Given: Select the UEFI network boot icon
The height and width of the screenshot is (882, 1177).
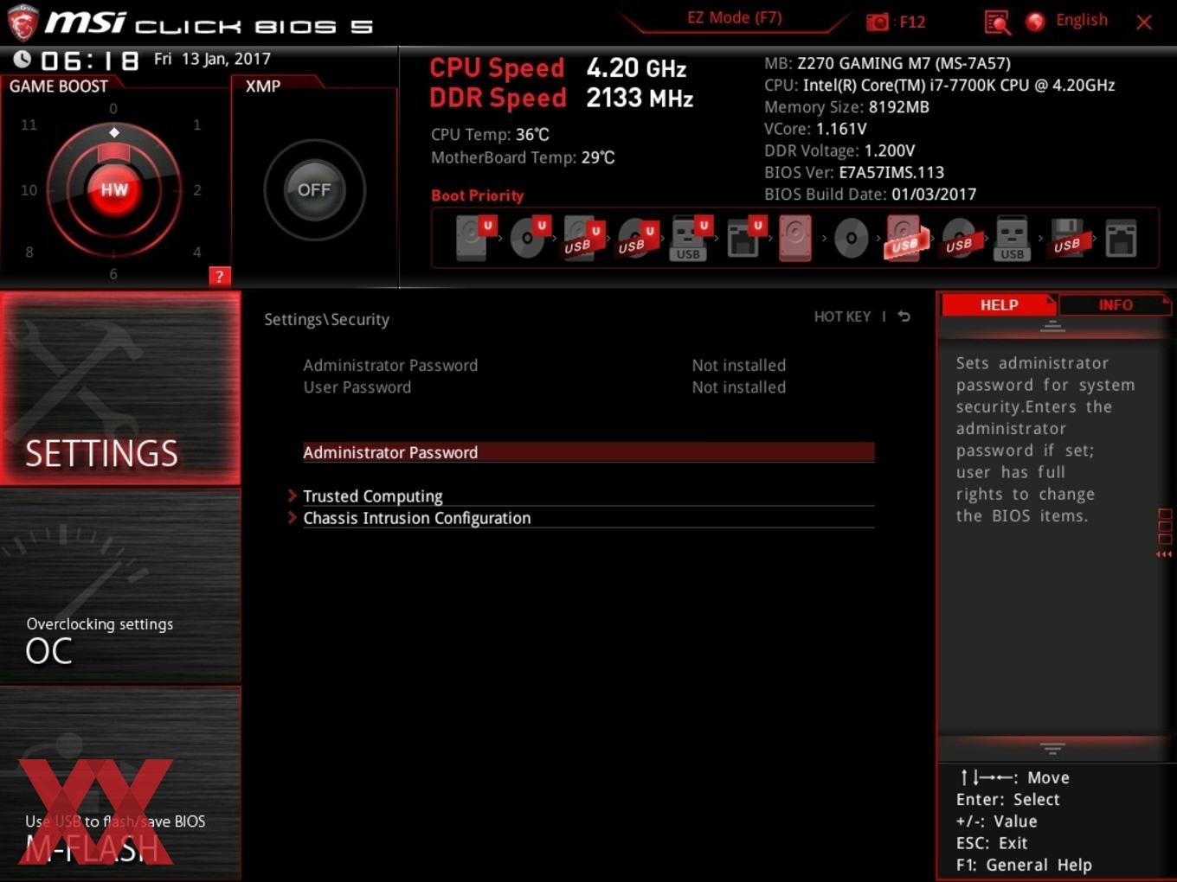Looking at the screenshot, I should [x=744, y=238].
